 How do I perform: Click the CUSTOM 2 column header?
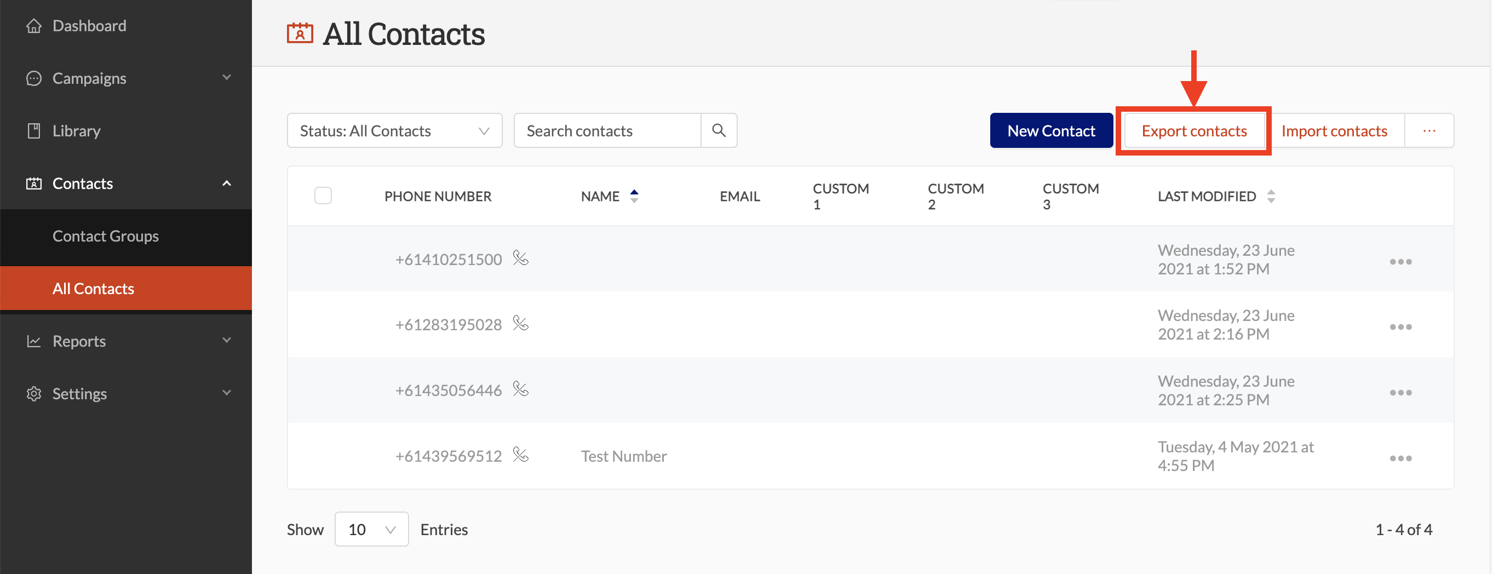point(955,196)
